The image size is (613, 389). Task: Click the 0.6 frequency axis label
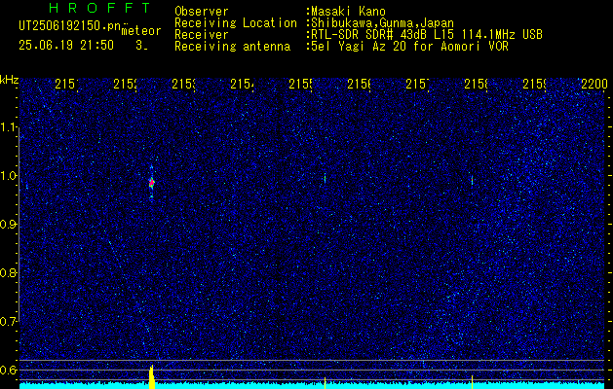coord(8,370)
